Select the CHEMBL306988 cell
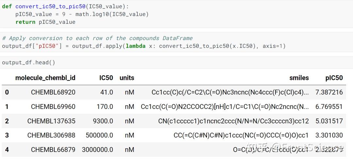 tap(51, 135)
